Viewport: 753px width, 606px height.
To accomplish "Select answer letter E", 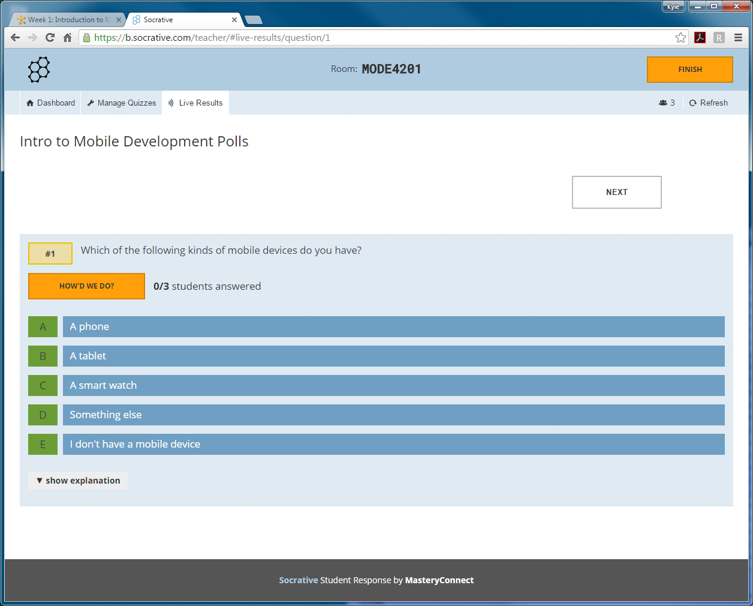I will point(43,445).
